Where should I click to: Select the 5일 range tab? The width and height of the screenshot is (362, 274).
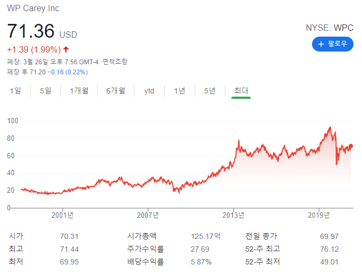point(46,91)
